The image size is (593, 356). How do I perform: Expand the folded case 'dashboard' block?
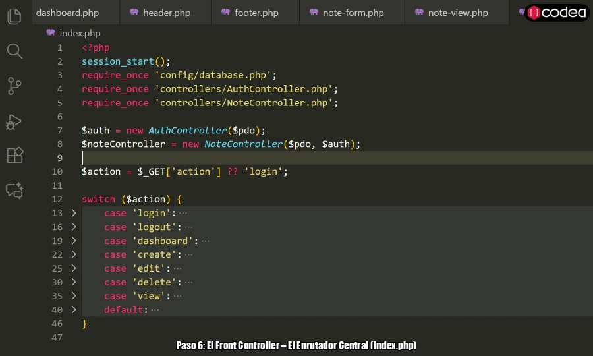pyautogui.click(x=74, y=241)
